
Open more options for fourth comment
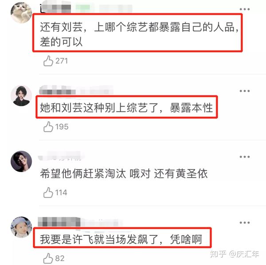pos(244,223)
